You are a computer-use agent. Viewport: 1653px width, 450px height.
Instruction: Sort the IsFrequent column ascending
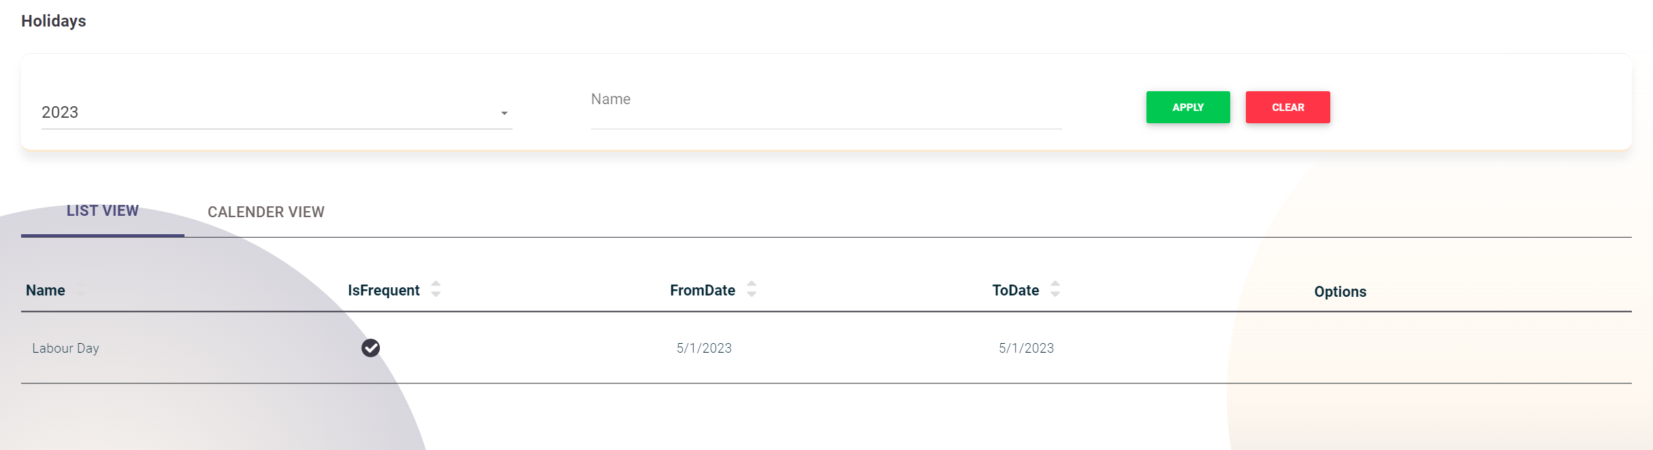coord(436,285)
